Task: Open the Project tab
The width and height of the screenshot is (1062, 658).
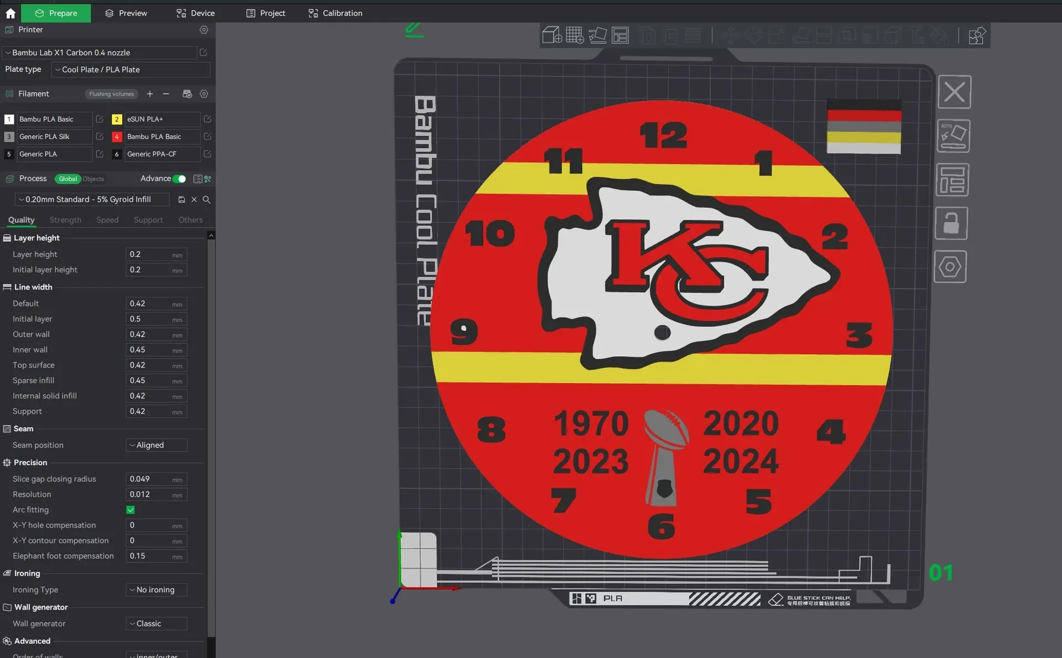Action: 266,13
